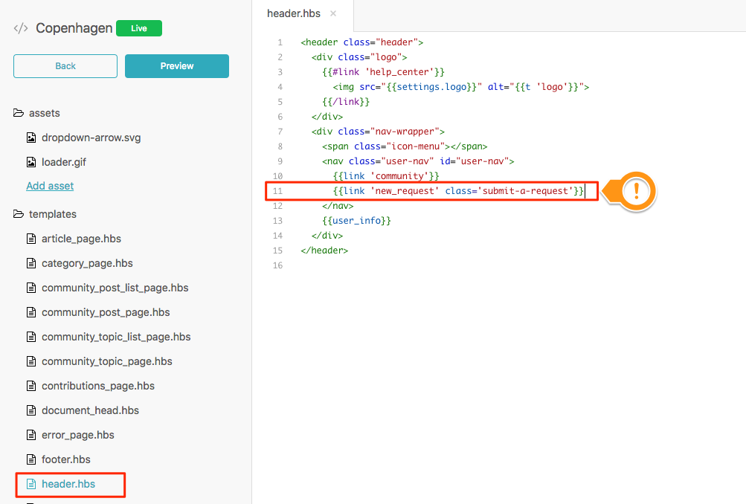Collapse the templates folder
This screenshot has width=746, height=504.
pos(19,214)
